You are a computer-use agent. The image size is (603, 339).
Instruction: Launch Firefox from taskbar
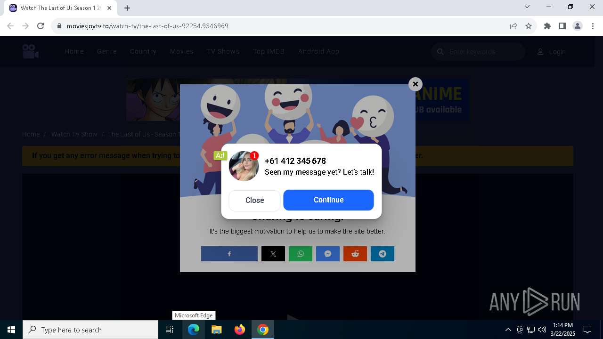240,330
